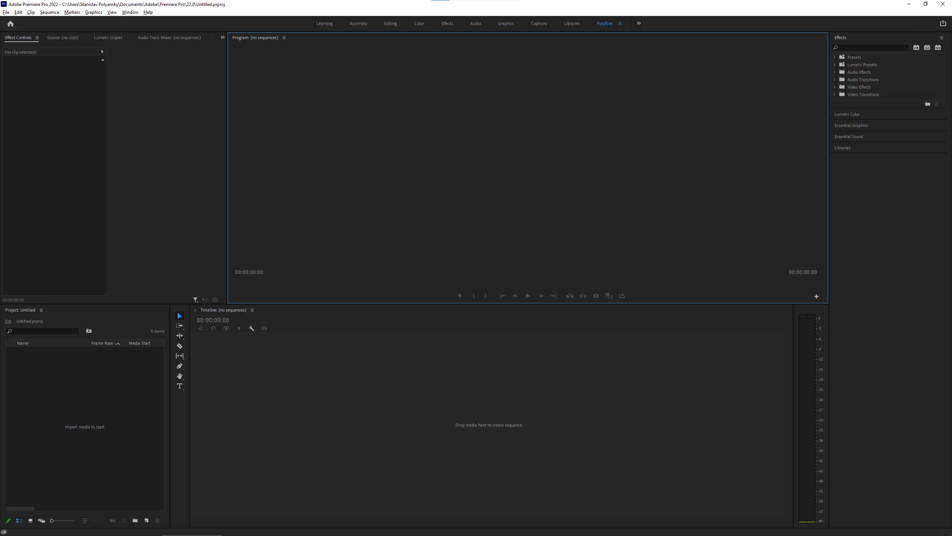Click Export Frame camera icon
The width and height of the screenshot is (952, 536).
[596, 296]
